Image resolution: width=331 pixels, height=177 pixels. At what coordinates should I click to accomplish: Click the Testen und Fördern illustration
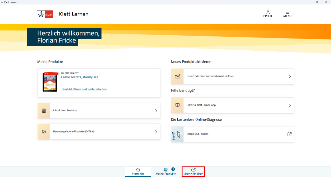tap(177, 134)
